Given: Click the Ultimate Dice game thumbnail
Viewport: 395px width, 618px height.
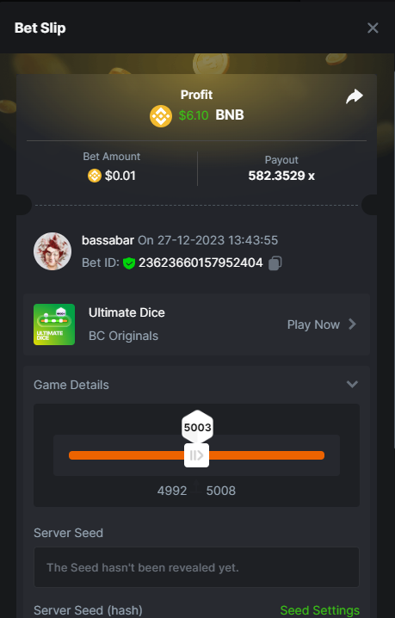Looking at the screenshot, I should [54, 324].
